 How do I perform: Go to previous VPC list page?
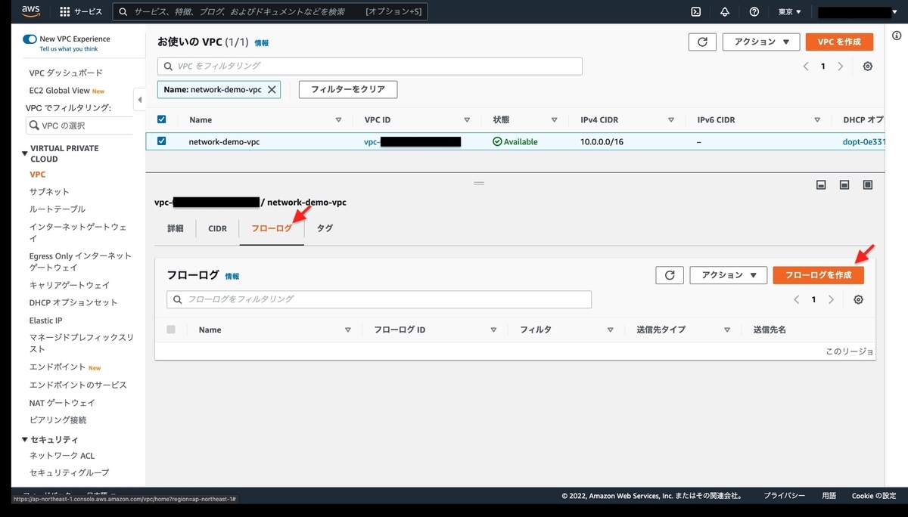tap(806, 67)
